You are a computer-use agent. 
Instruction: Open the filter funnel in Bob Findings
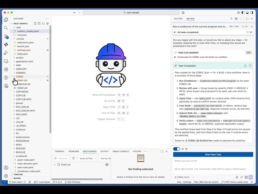point(73,158)
